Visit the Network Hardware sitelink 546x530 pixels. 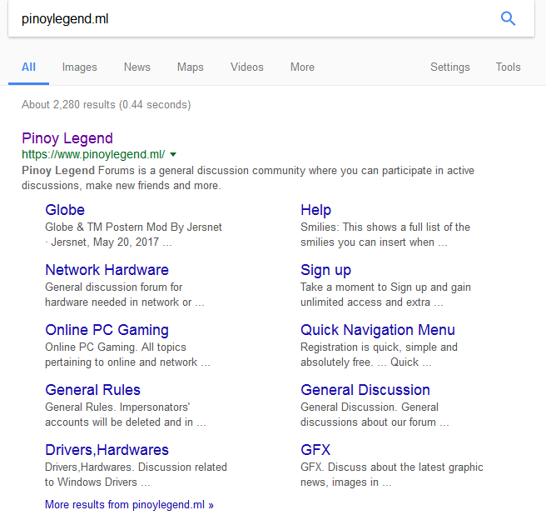(107, 270)
